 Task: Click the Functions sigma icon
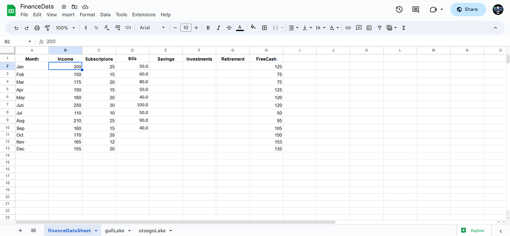[403, 28]
